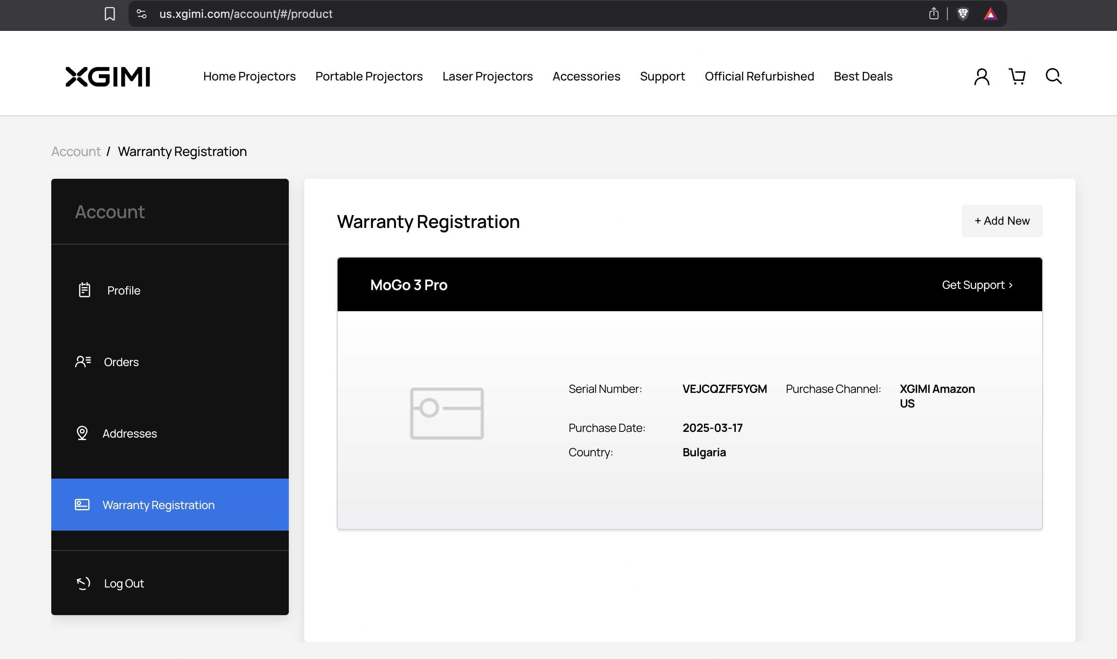This screenshot has width=1117, height=659.
Task: Click purchase channel XGIMI Amazon US
Action: tap(937, 396)
